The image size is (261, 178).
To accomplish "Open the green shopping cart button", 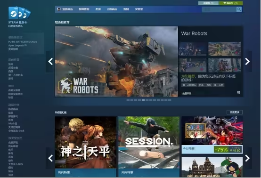I will (x=231, y=3).
